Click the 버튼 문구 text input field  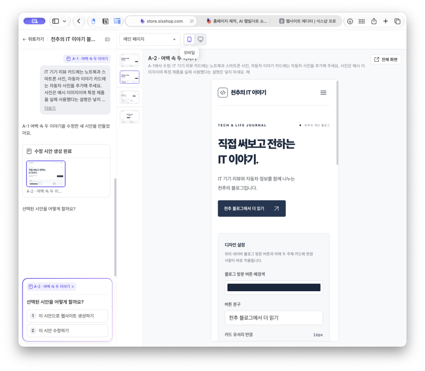(274, 318)
